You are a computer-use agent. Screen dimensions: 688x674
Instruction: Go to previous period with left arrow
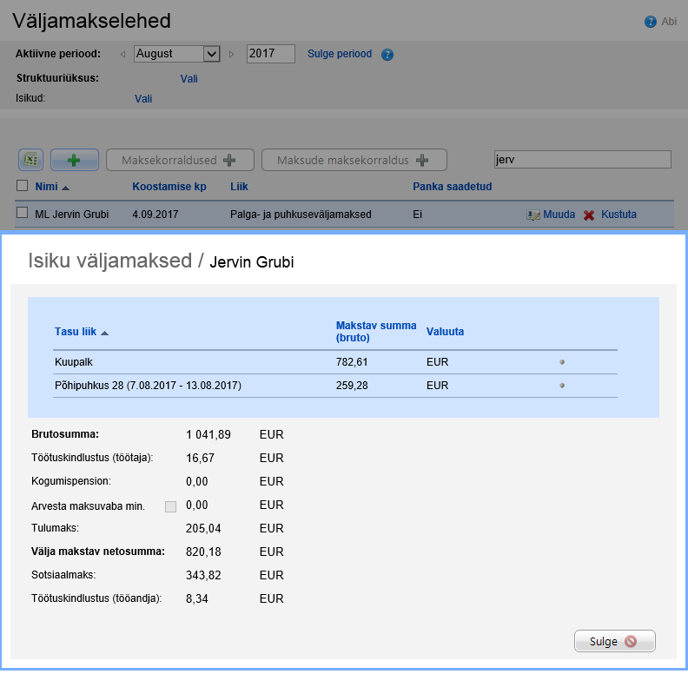[x=122, y=54]
